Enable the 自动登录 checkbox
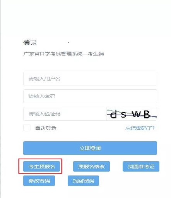The width and height of the screenshot is (171, 198). pyautogui.click(x=27, y=128)
